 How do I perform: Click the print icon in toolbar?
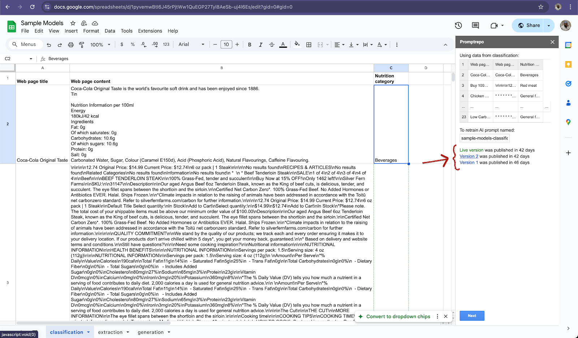pyautogui.click(x=71, y=44)
